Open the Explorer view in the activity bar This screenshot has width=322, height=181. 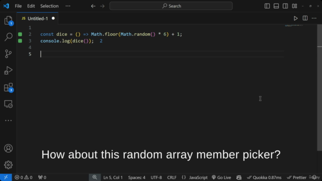point(8,20)
